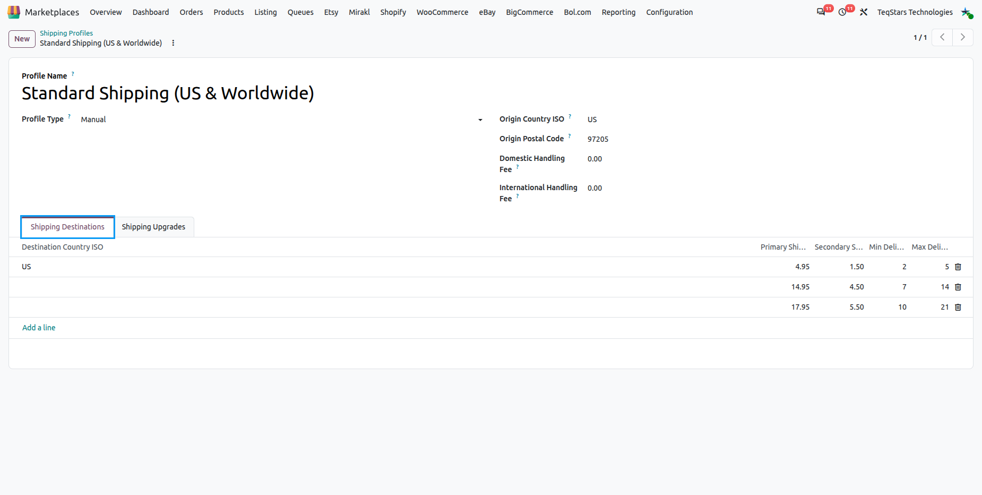Add a line to shipping destinations
The height and width of the screenshot is (495, 982).
tap(39, 328)
